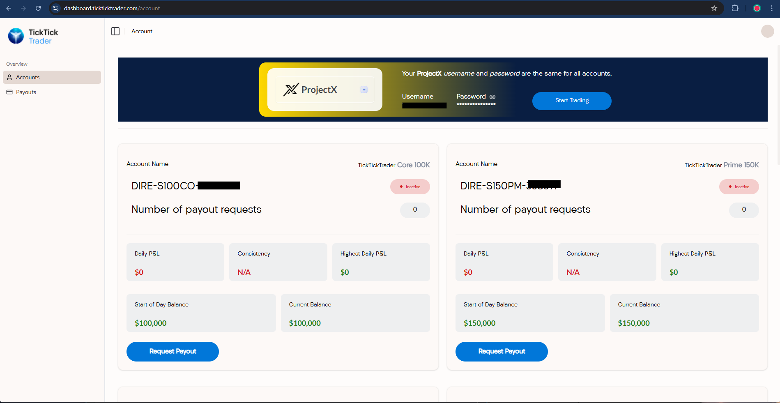This screenshot has height=403, width=780.
Task: Toggle the sidebar panel icon
Action: (x=115, y=31)
